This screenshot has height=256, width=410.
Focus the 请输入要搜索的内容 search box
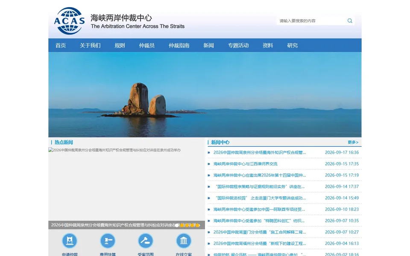(312, 21)
